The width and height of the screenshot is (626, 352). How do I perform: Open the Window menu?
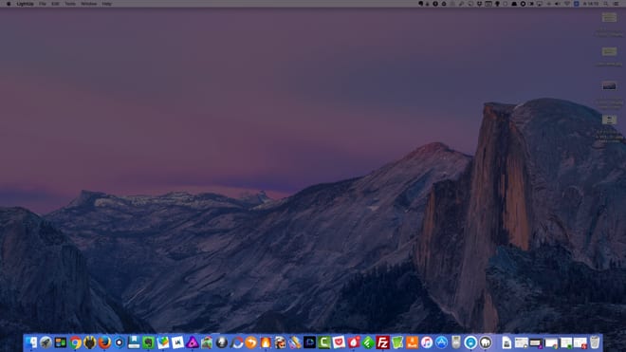88,4
